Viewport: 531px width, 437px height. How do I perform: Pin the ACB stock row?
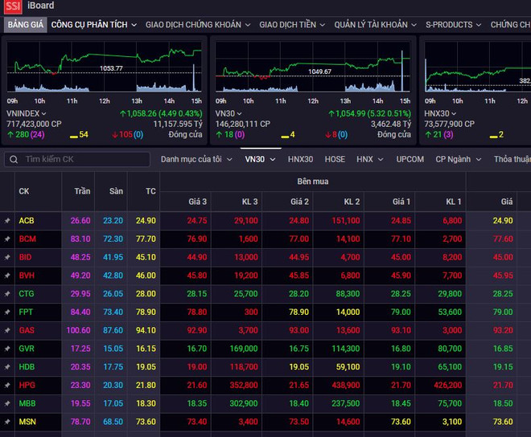click(7, 221)
